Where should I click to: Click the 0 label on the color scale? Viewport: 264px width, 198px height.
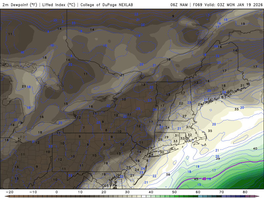coord(56,192)
